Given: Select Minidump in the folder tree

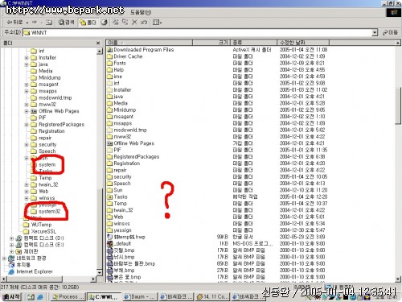Looking at the screenshot, I should click(50, 78).
